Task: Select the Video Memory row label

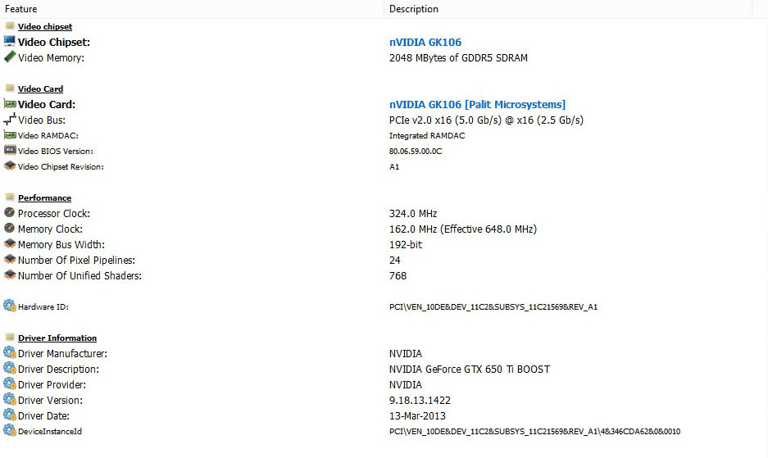Action: [51, 58]
